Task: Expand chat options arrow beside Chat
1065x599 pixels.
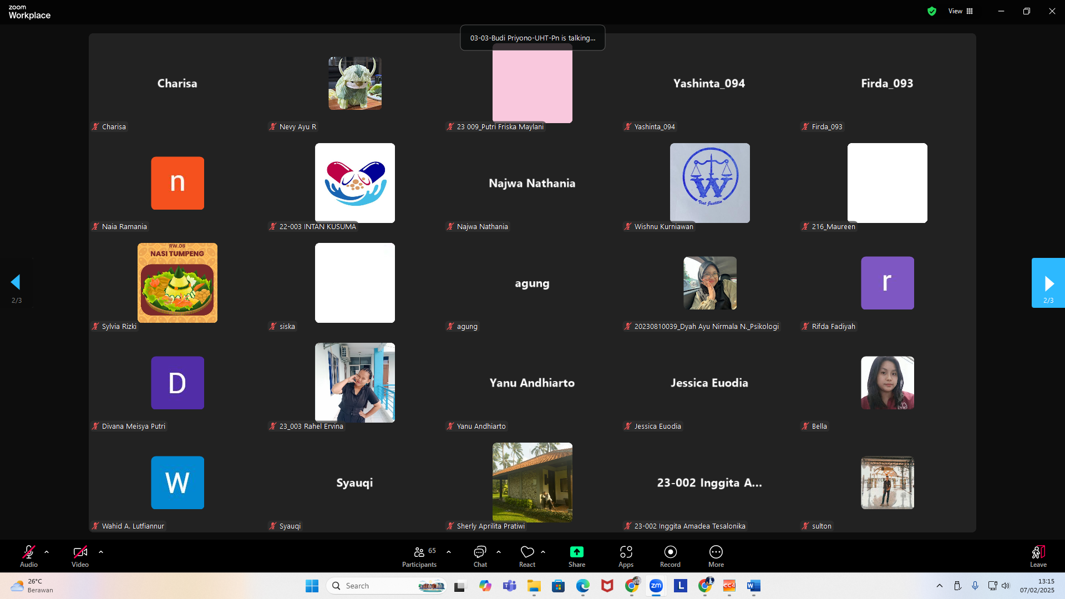Action: (x=499, y=552)
